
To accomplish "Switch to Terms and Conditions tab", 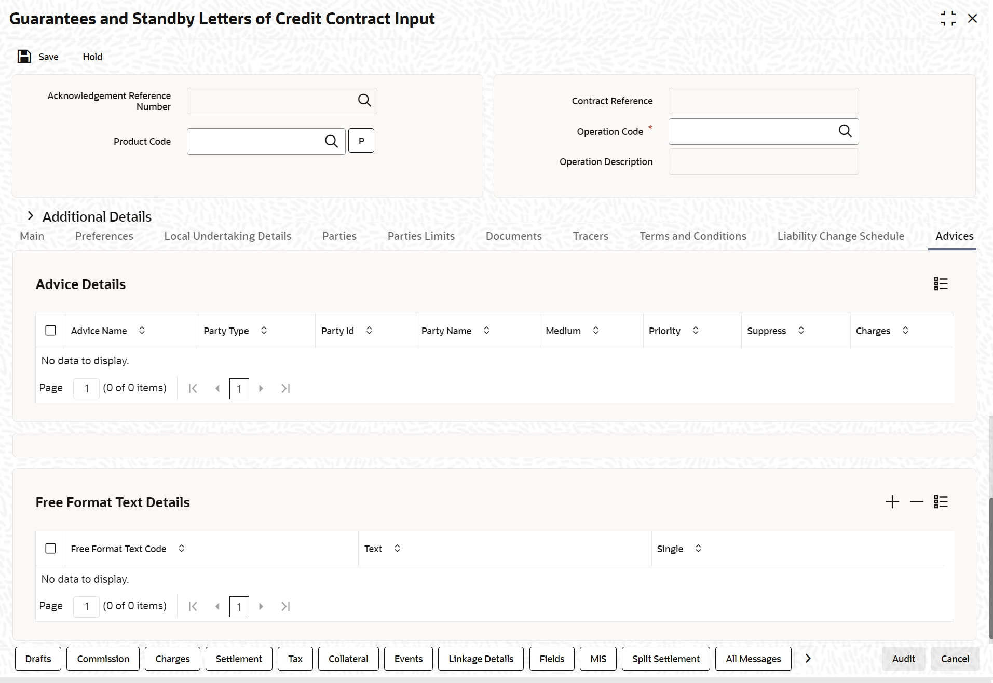I will [x=693, y=236].
